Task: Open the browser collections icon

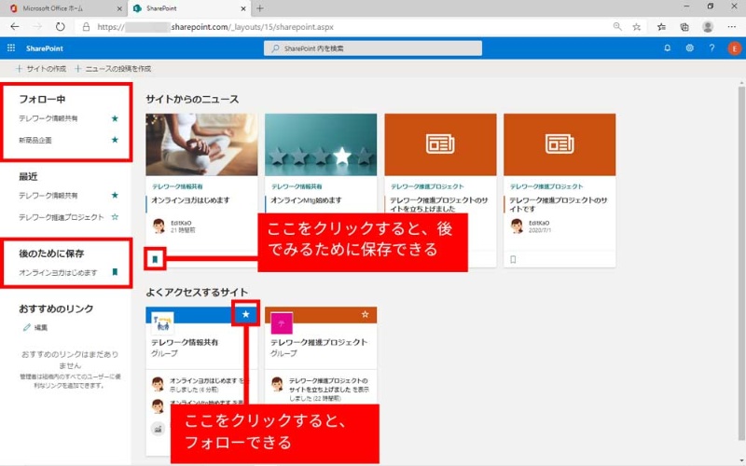Action: point(684,27)
